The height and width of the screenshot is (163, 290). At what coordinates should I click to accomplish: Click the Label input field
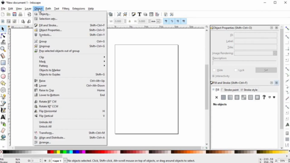pyautogui.click(x=256, y=41)
